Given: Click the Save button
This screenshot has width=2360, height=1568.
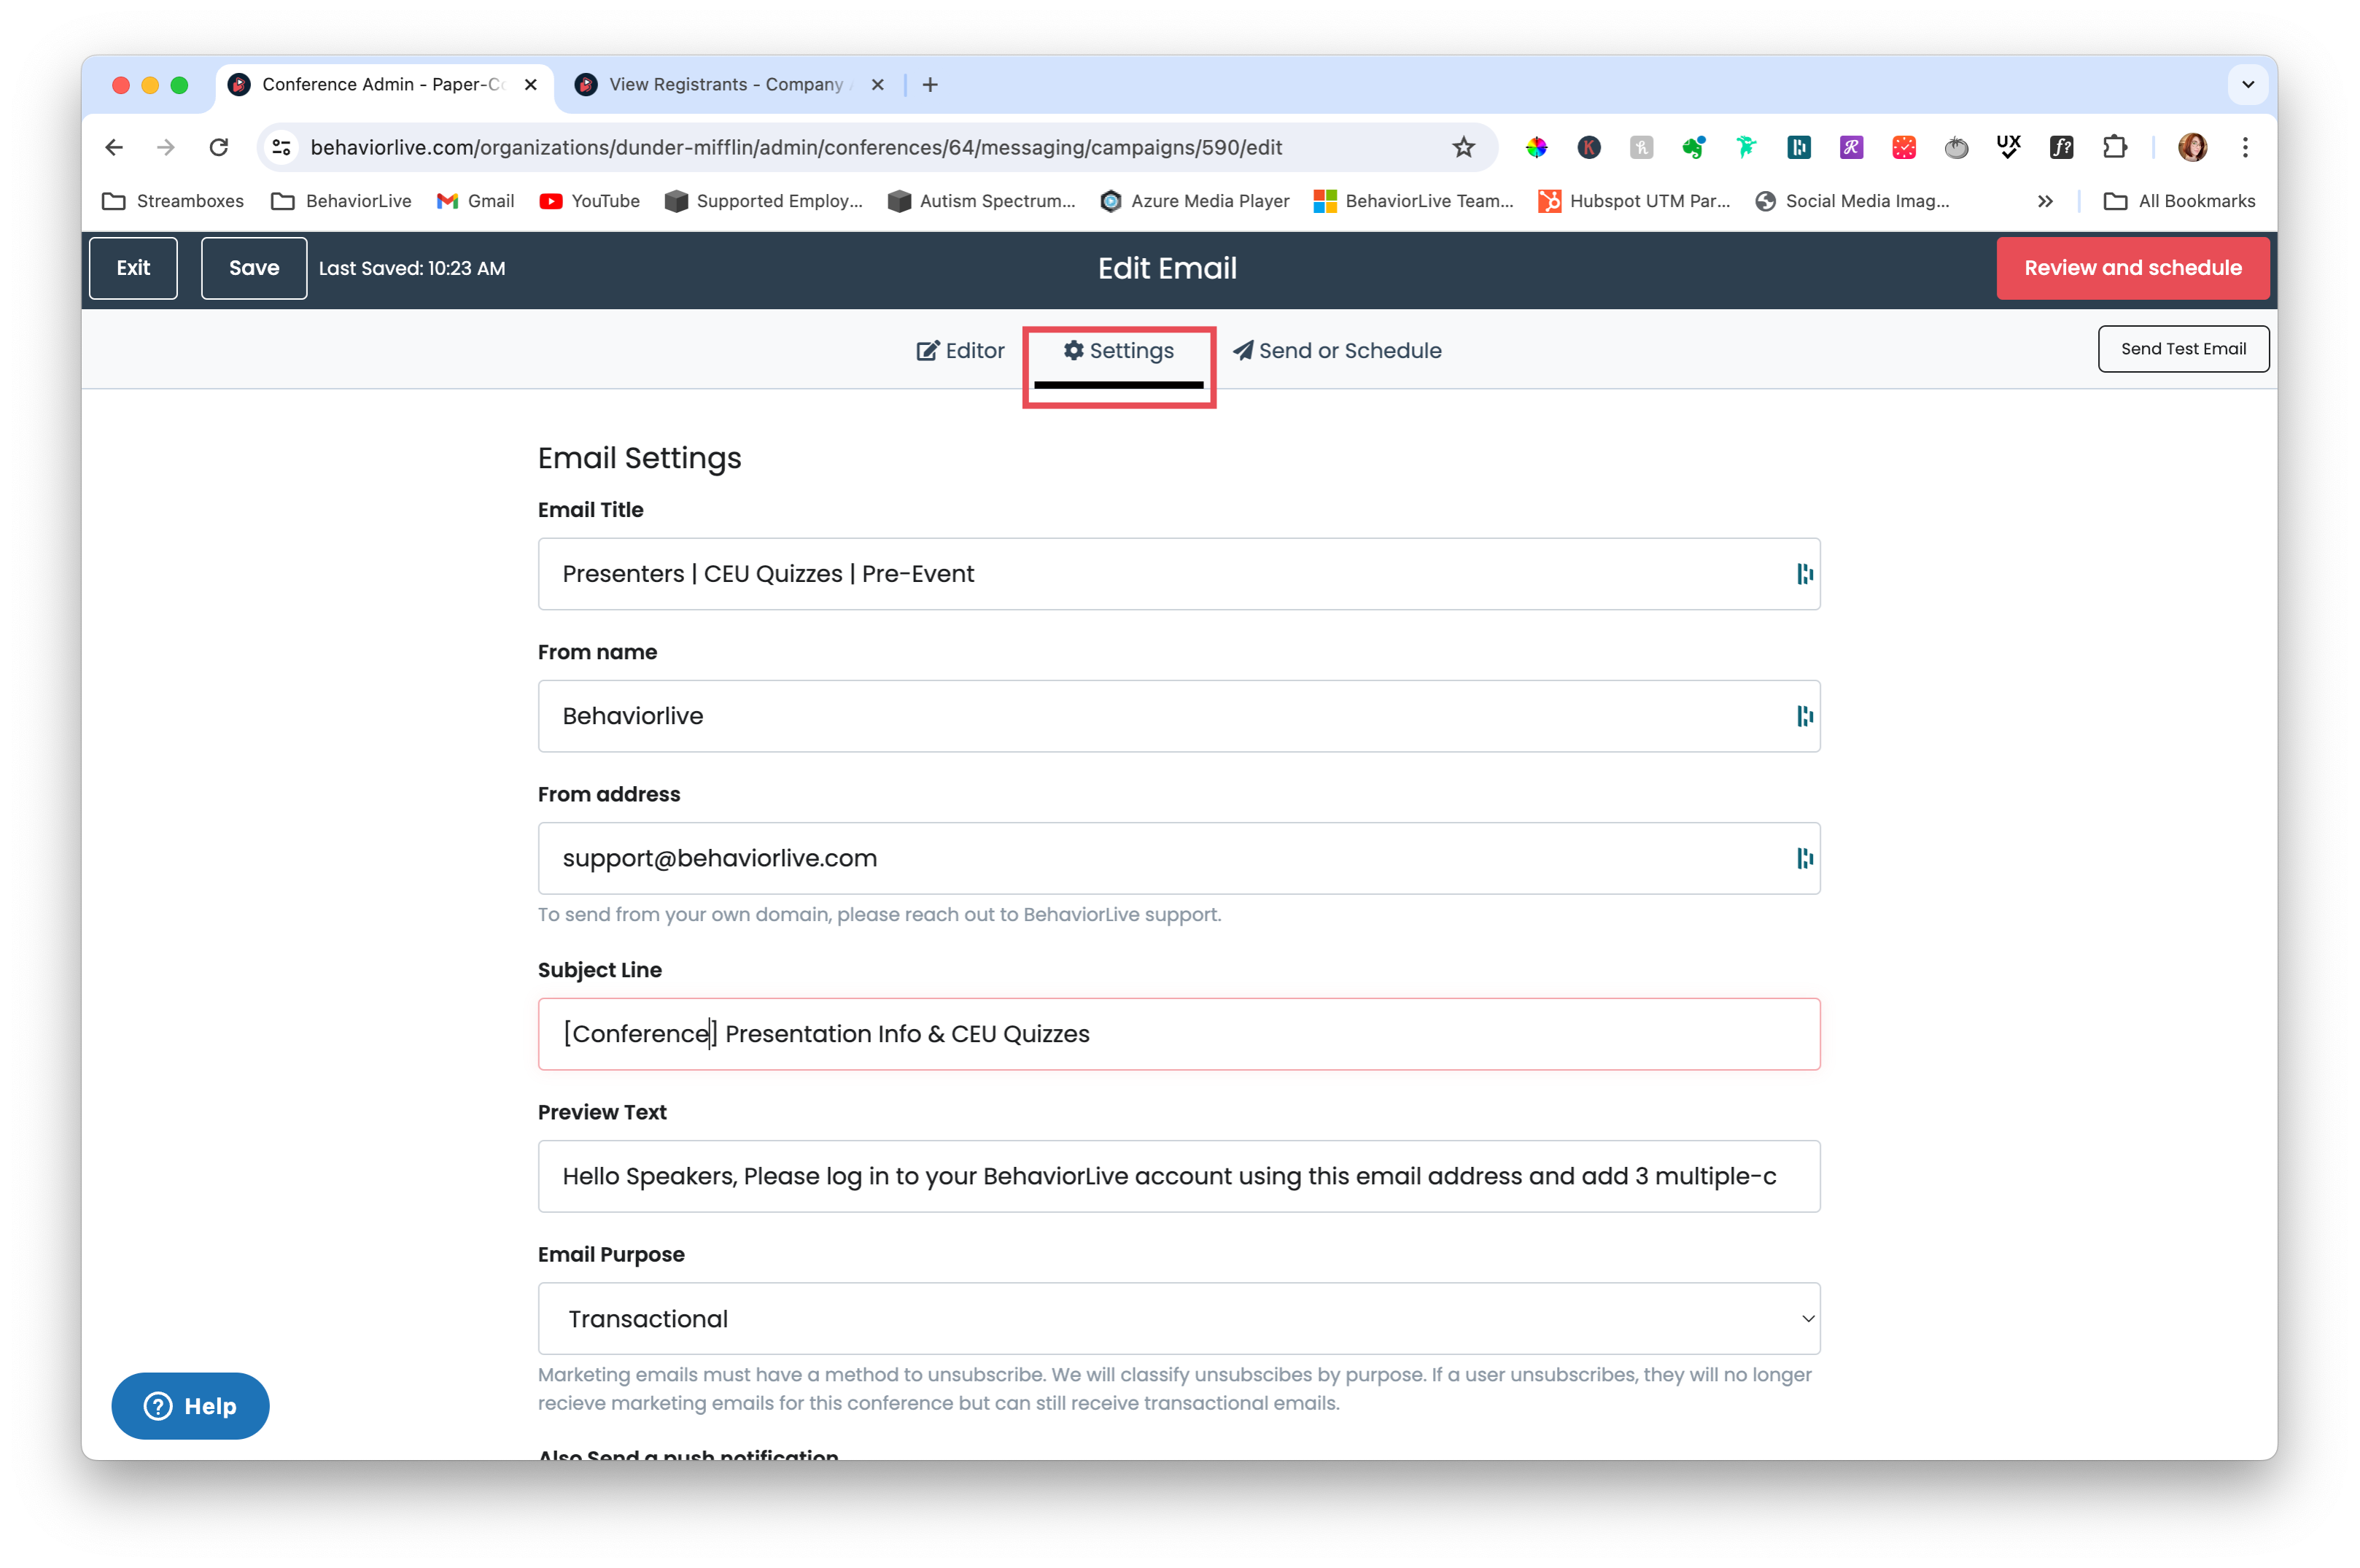Looking at the screenshot, I should [x=254, y=268].
